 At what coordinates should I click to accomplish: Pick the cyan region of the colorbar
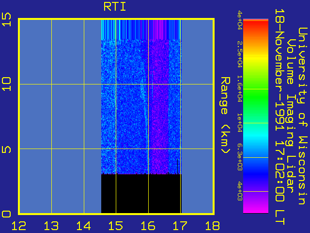256,137
